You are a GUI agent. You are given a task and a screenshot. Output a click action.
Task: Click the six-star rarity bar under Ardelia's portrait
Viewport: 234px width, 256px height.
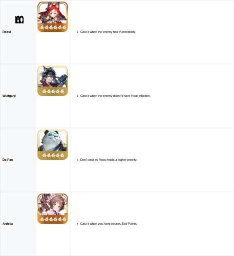pos(53,219)
